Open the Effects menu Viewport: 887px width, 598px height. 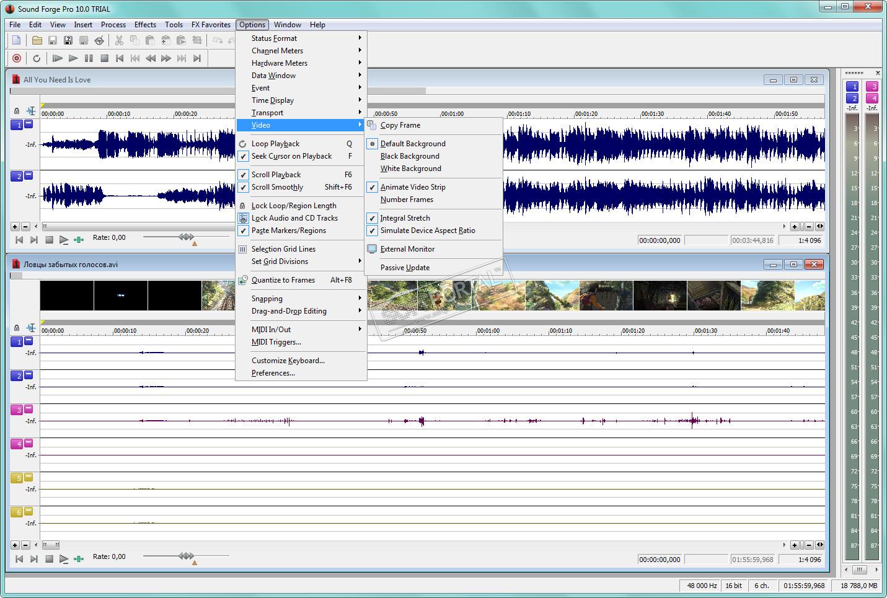(145, 25)
